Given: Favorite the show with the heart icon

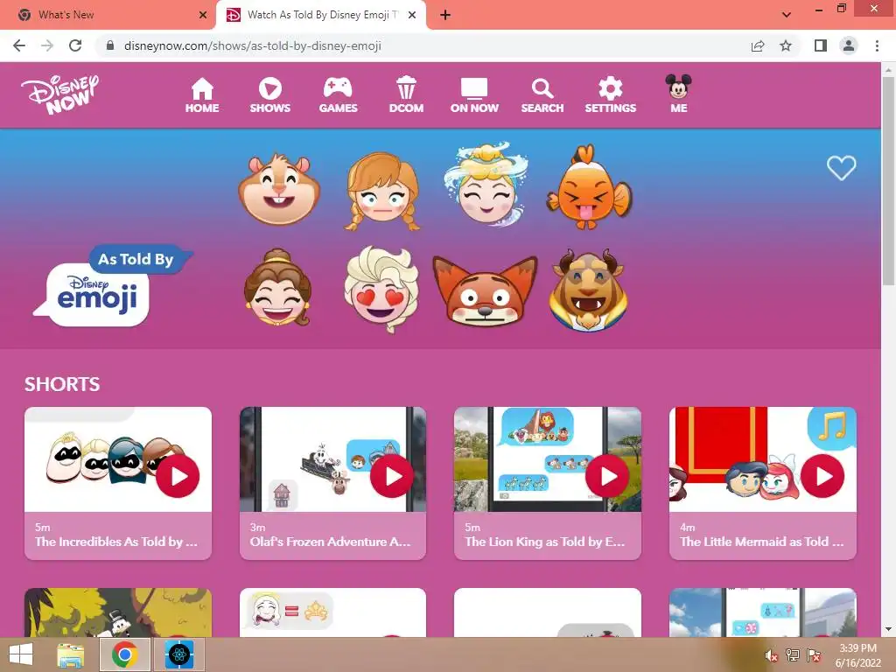Looking at the screenshot, I should click(841, 168).
